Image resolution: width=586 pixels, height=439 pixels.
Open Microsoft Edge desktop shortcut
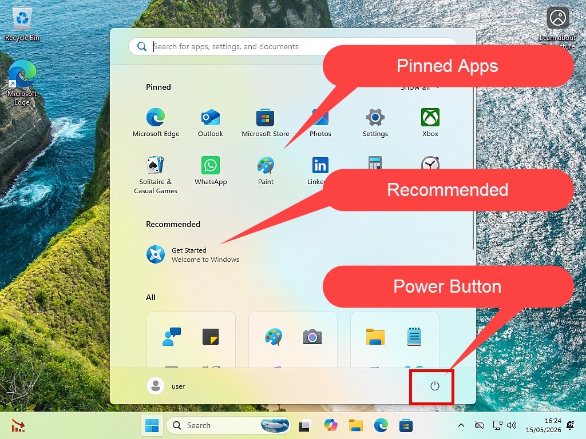point(22,83)
